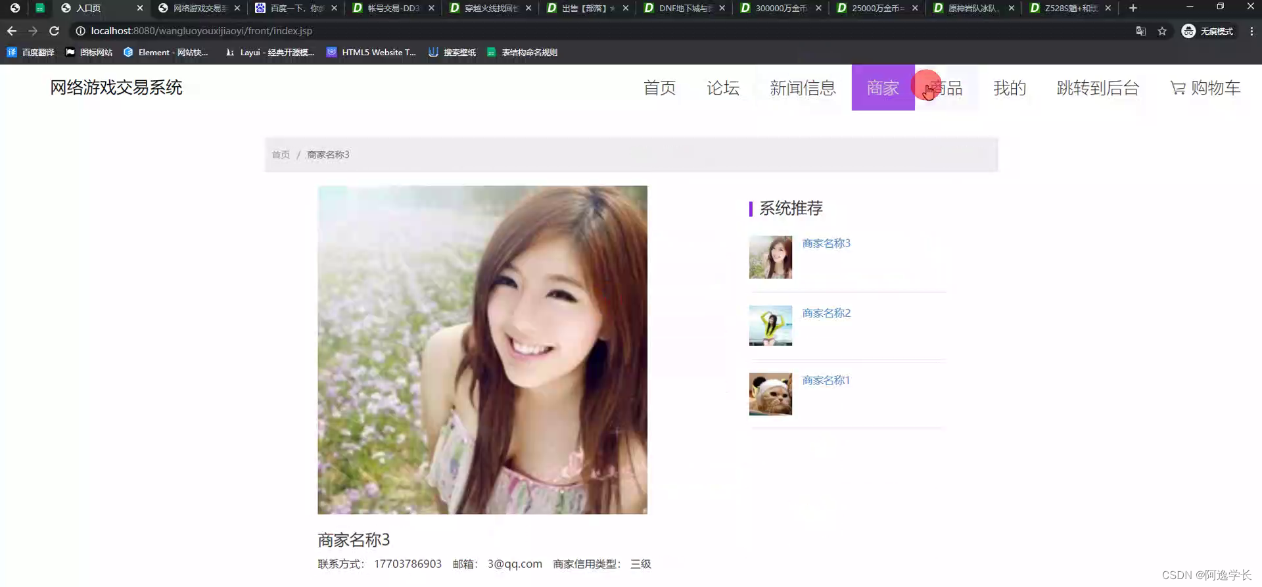Open the 搜索壁纸 bookmark
This screenshot has width=1262, height=587.
pyautogui.click(x=452, y=52)
